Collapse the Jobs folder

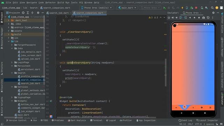pyautogui.click(x=12, y=48)
